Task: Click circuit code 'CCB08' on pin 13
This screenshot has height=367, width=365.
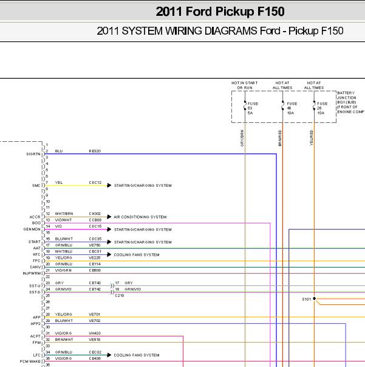Action: tap(95, 220)
